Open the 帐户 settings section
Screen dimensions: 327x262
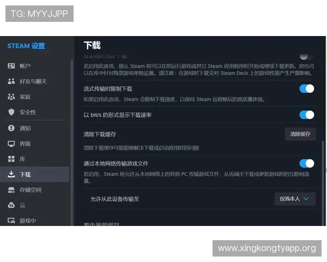pyautogui.click(x=35, y=66)
